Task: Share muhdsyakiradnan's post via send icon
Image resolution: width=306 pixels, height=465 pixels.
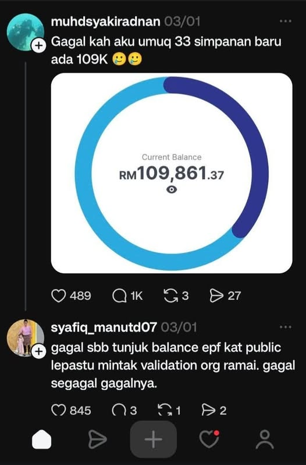Action: pyautogui.click(x=216, y=295)
